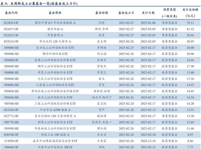The width and height of the screenshot is (201, 150).
Task: Select fund code 589080.SH
Action: [x=11, y=85]
